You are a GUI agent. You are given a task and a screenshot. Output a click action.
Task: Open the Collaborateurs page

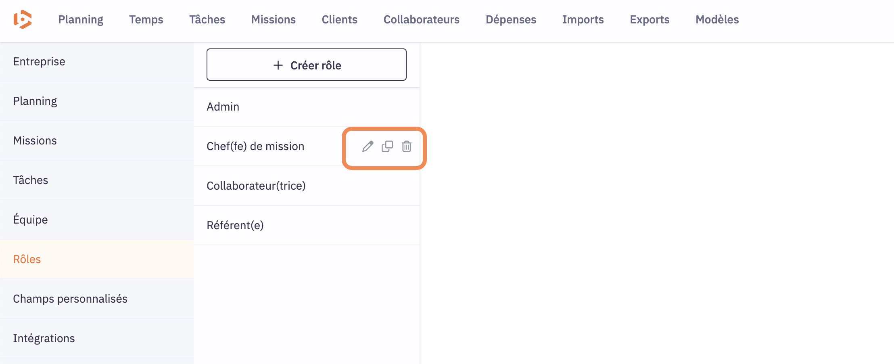(x=421, y=20)
